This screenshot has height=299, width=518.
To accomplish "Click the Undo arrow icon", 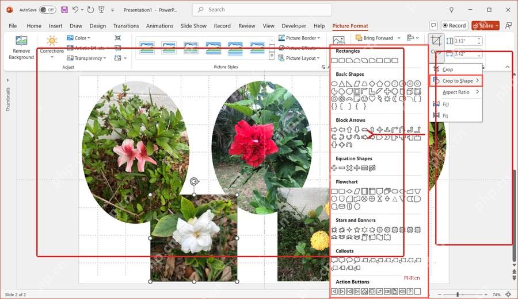I will pyautogui.click(x=75, y=10).
